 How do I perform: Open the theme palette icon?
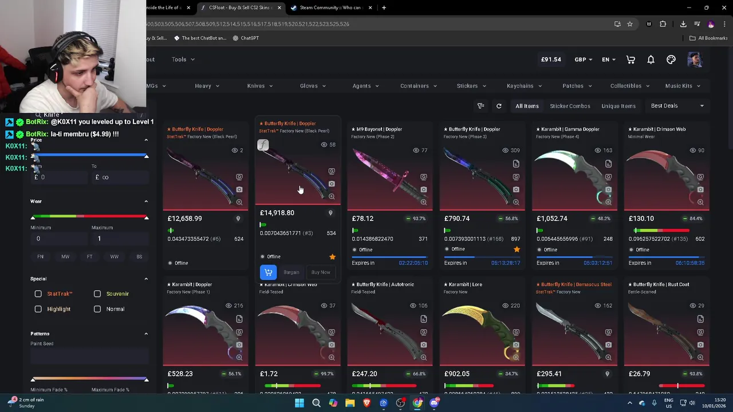(671, 60)
